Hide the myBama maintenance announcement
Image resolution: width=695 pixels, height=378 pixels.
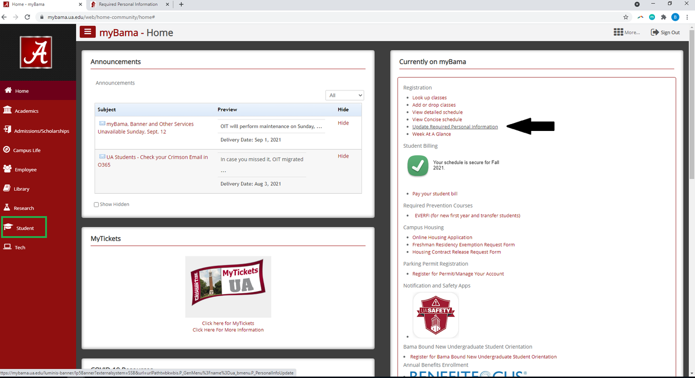click(x=343, y=123)
